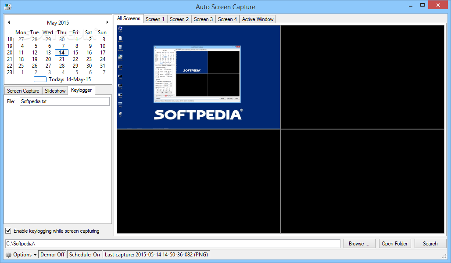Open the Screen 1 tab
Viewport: 451px width, 263px height.
click(155, 19)
